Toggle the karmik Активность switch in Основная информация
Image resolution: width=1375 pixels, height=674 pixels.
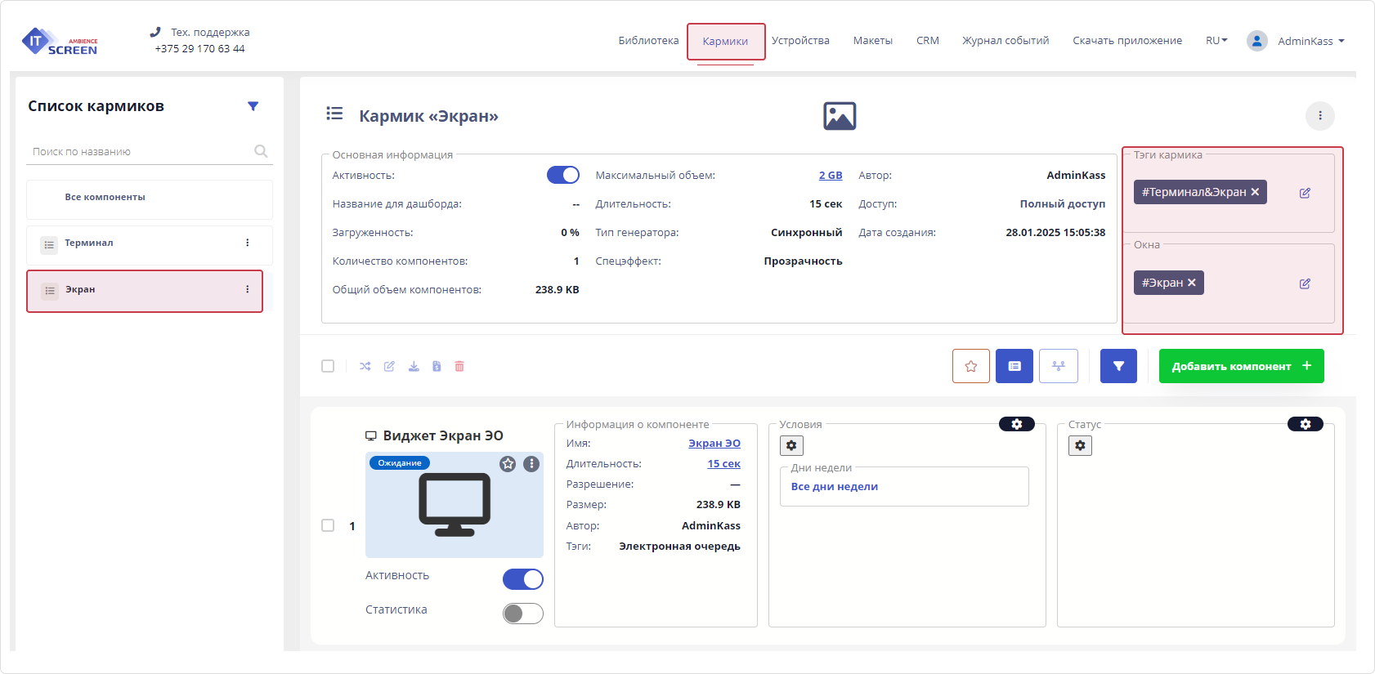[x=563, y=175]
